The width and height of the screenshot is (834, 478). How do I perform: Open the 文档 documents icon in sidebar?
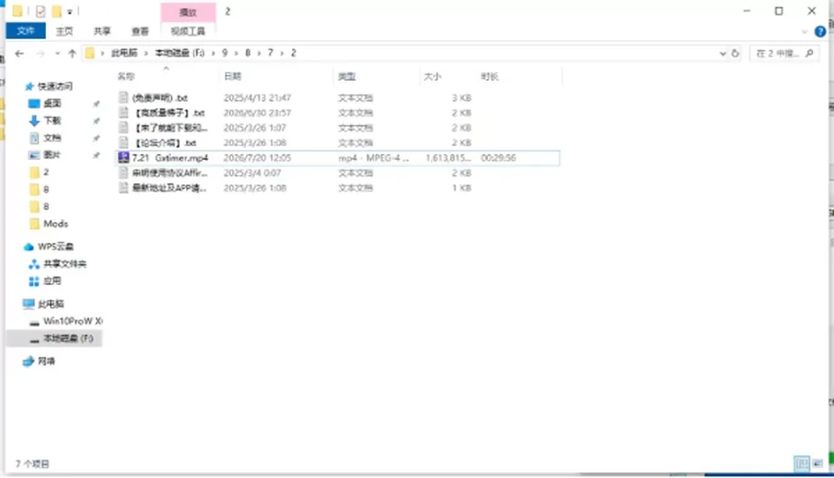point(34,138)
